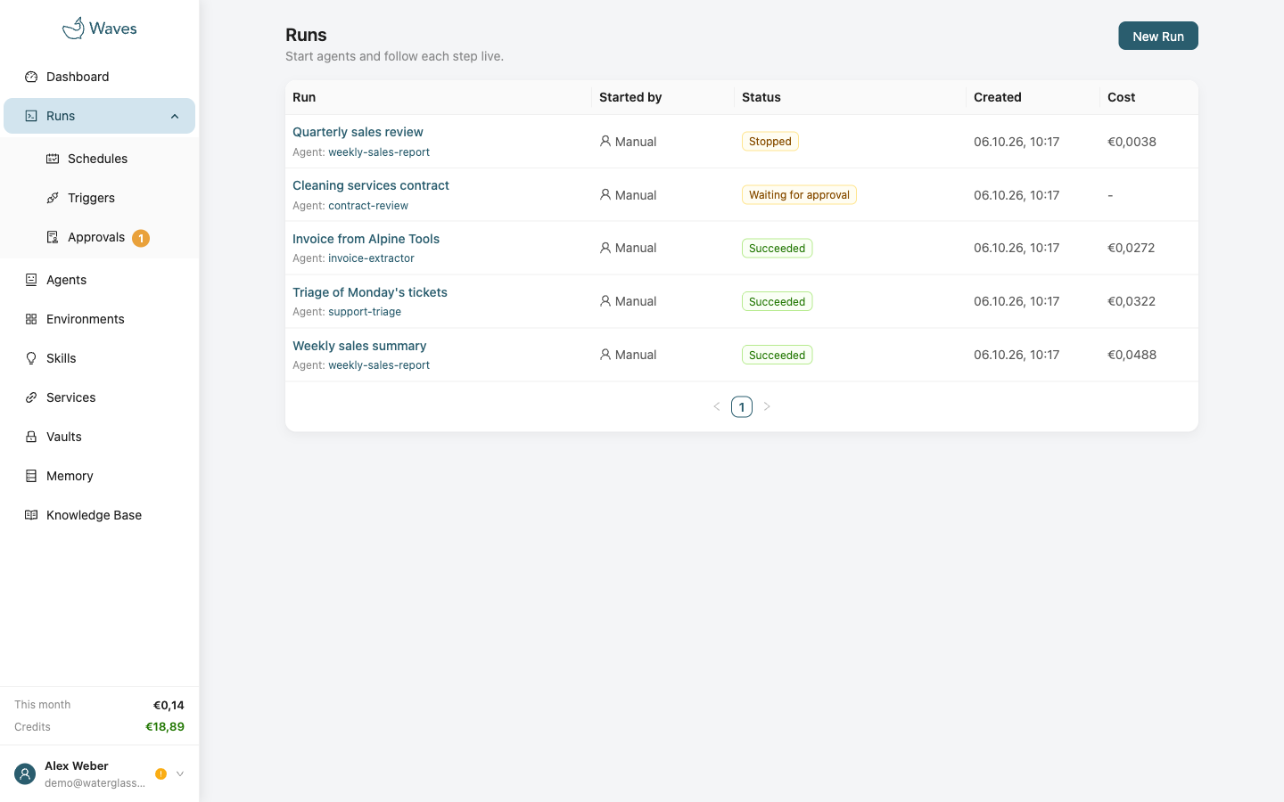
Task: Open the Services link icon
Action: coord(31,397)
